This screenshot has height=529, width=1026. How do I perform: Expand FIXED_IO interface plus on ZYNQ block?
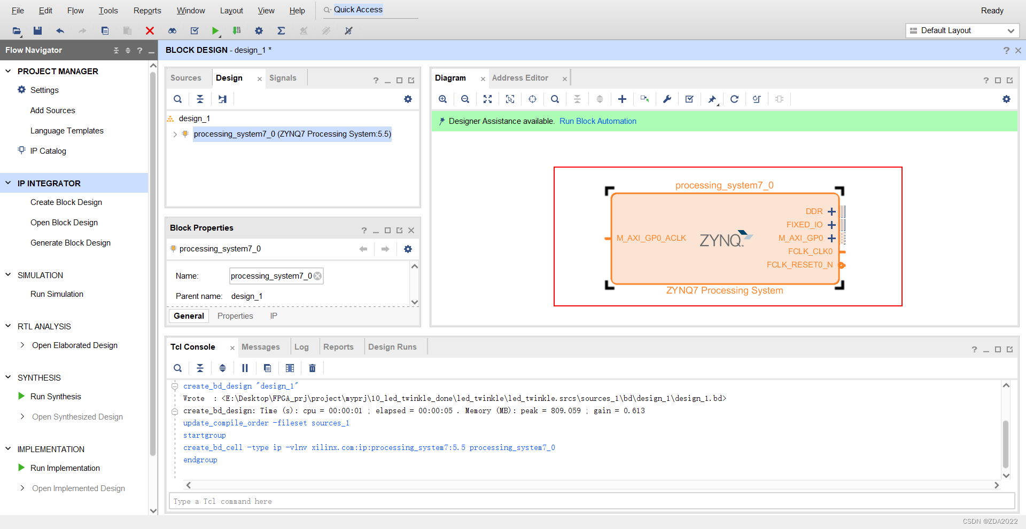click(x=831, y=225)
